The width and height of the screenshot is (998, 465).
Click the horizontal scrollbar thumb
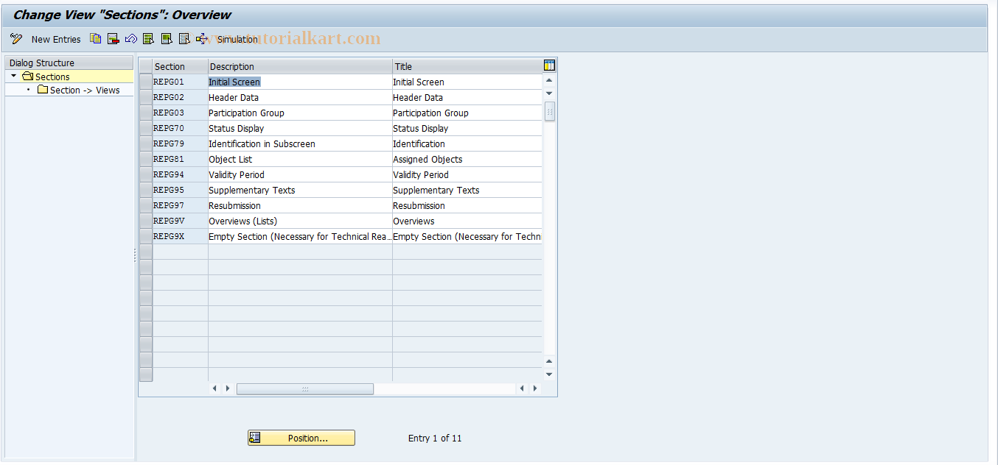tap(304, 388)
